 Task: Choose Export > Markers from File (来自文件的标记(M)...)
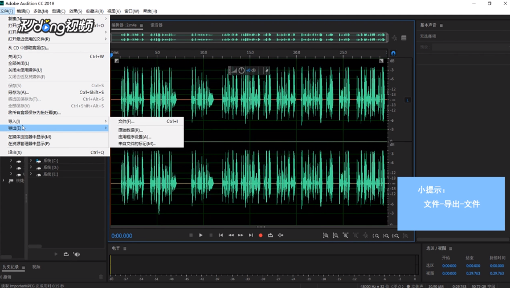click(x=146, y=143)
